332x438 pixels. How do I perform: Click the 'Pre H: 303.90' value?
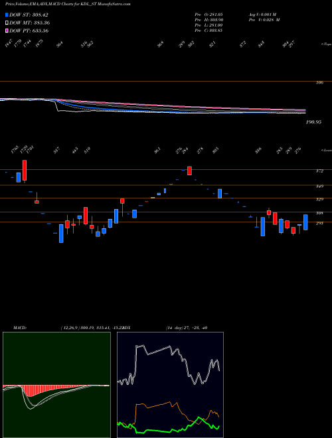pos(208,20)
